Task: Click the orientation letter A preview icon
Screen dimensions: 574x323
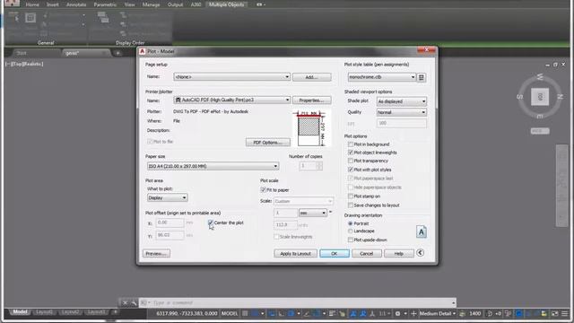Action: [x=422, y=231]
